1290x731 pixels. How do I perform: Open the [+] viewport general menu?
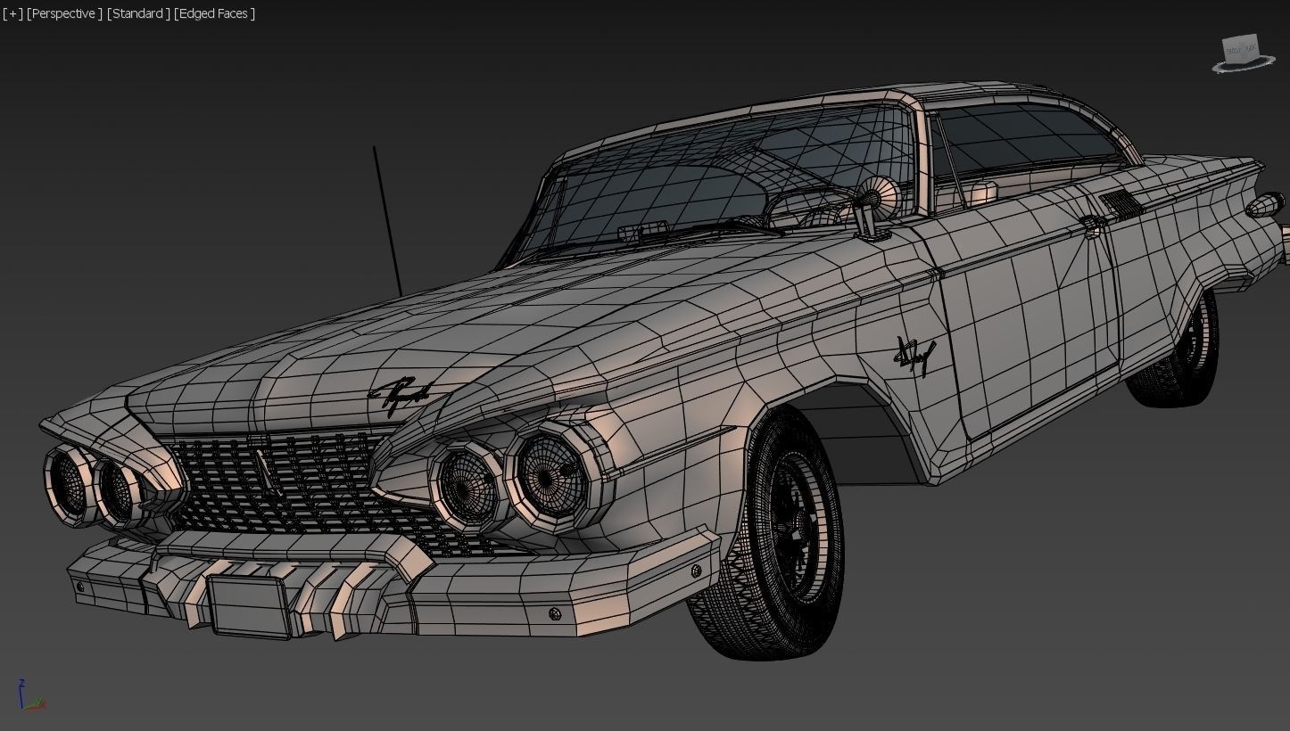click(12, 13)
